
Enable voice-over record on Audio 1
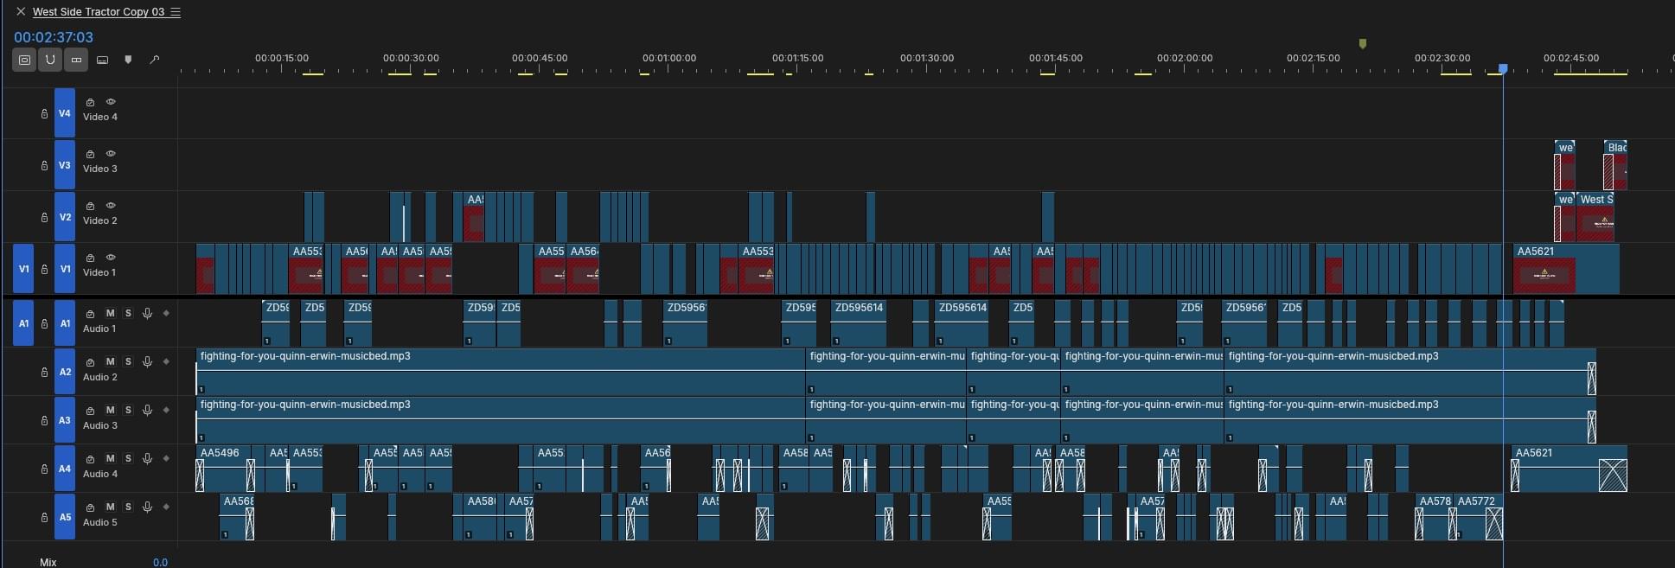(147, 313)
